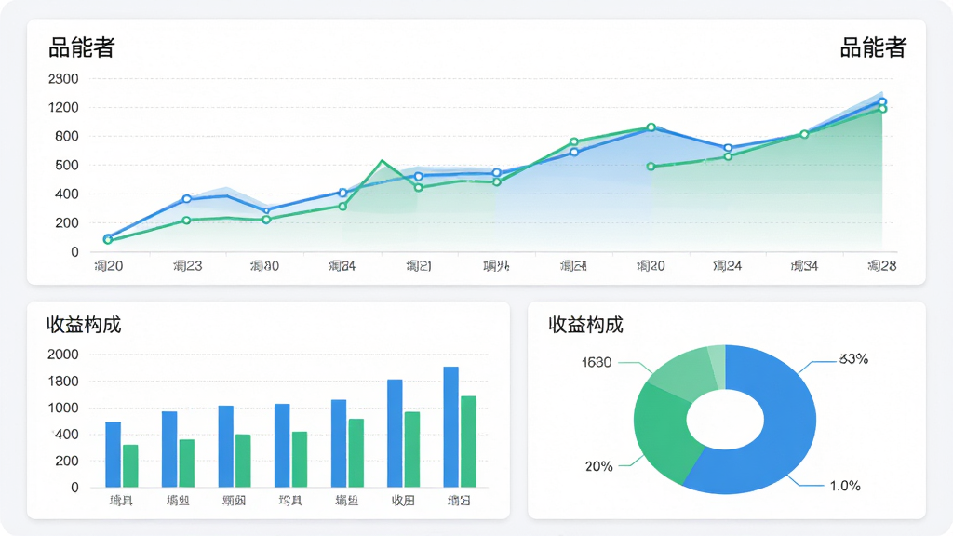Select the dark green donut segment
Image resolution: width=953 pixels, height=536 pixels.
pos(663,435)
